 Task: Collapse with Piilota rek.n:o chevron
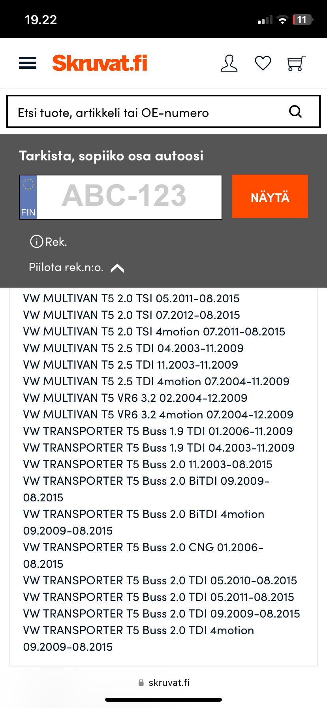tap(117, 268)
